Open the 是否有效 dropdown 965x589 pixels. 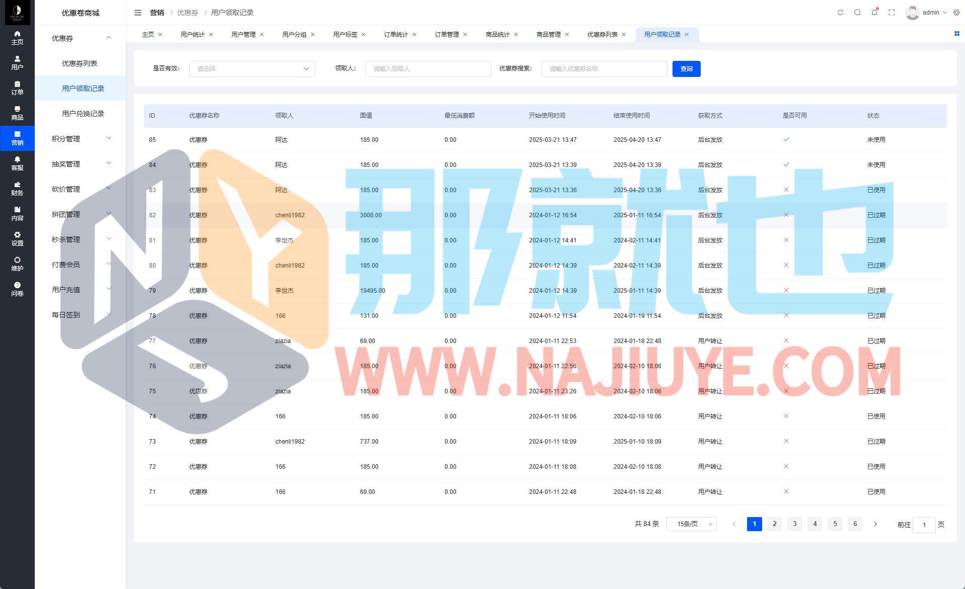point(252,69)
